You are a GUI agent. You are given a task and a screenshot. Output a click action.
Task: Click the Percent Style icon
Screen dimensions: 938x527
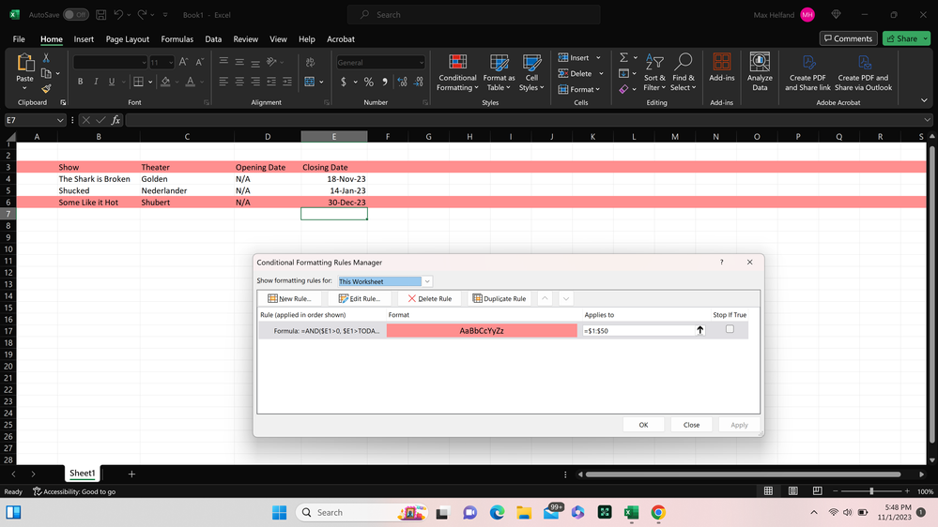(368, 82)
